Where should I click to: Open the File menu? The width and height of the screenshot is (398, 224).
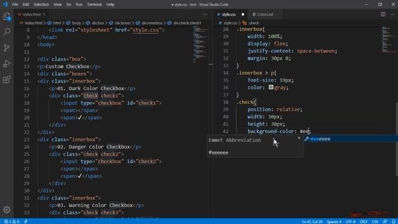[15, 4]
